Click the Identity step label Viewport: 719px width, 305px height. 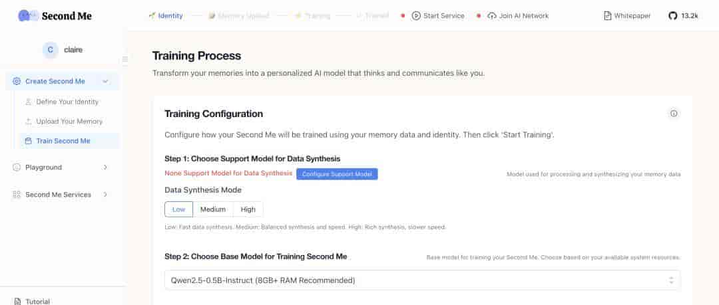170,15
